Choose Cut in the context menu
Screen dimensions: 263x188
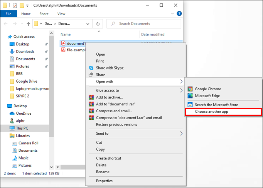click(136, 142)
